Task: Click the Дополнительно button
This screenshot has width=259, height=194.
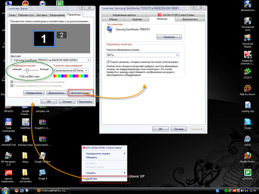Action: 80,93
